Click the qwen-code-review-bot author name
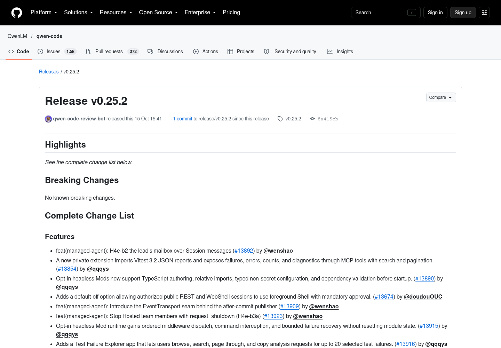The image size is (501, 348). [79, 119]
